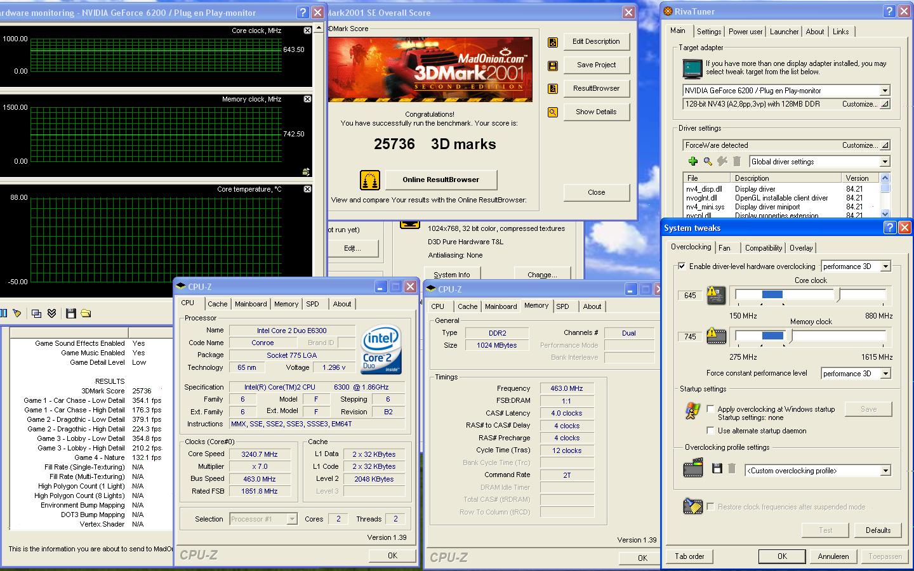This screenshot has width=914, height=571.
Task: Click the memory clock chip warning icon
Action: [716, 336]
